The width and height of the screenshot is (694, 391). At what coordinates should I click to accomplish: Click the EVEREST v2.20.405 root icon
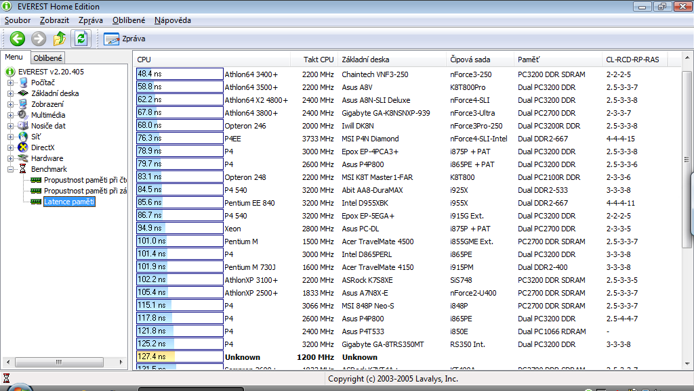pyautogui.click(x=9, y=72)
